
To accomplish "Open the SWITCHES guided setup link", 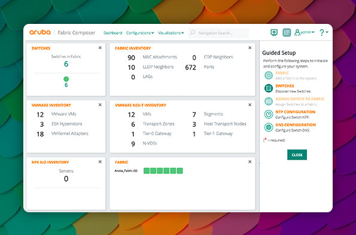I will [x=285, y=86].
